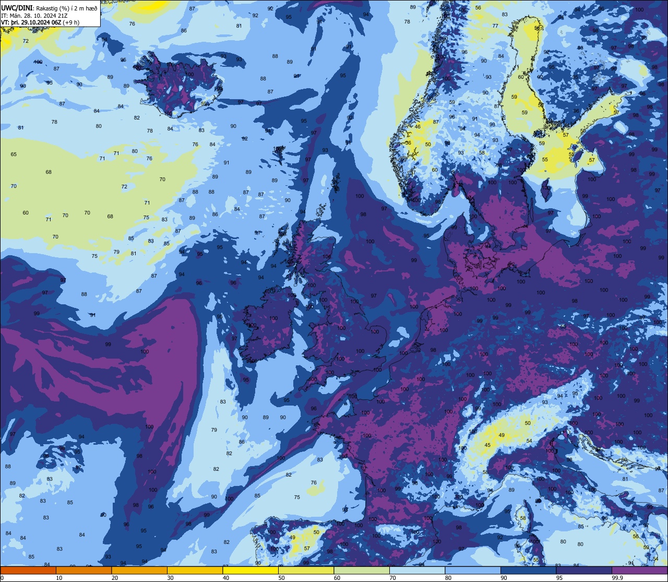Viewport: 668px width, 582px height.
Task: Click the legend tick label 90
Action: pos(504,578)
